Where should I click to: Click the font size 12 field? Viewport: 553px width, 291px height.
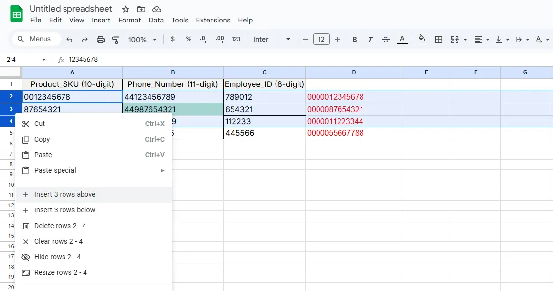pos(321,39)
